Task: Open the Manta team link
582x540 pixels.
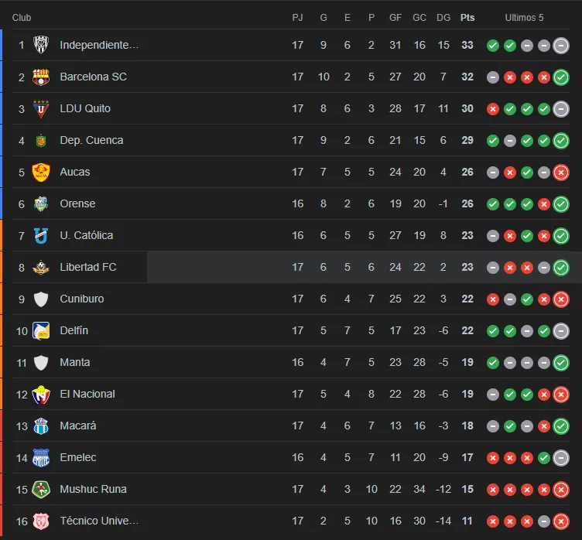Action: pyautogui.click(x=75, y=362)
